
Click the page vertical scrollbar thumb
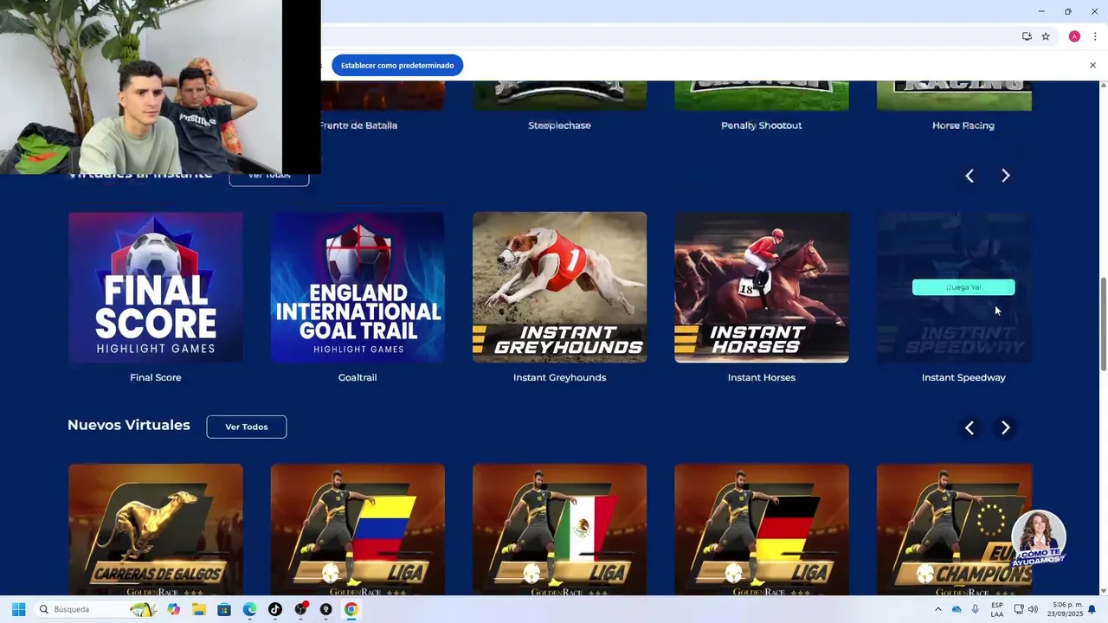click(1104, 324)
